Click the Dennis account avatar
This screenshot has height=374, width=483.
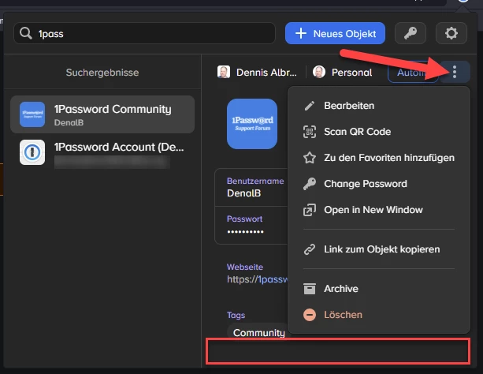[x=224, y=72]
